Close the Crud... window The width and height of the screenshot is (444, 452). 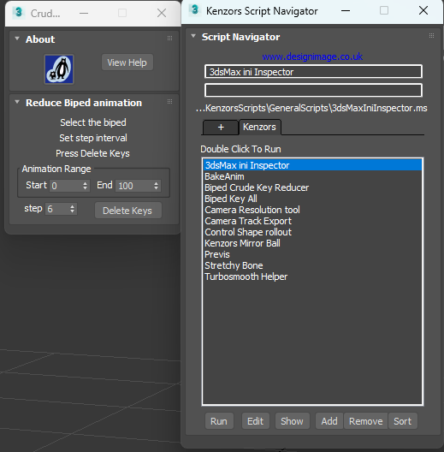point(162,13)
